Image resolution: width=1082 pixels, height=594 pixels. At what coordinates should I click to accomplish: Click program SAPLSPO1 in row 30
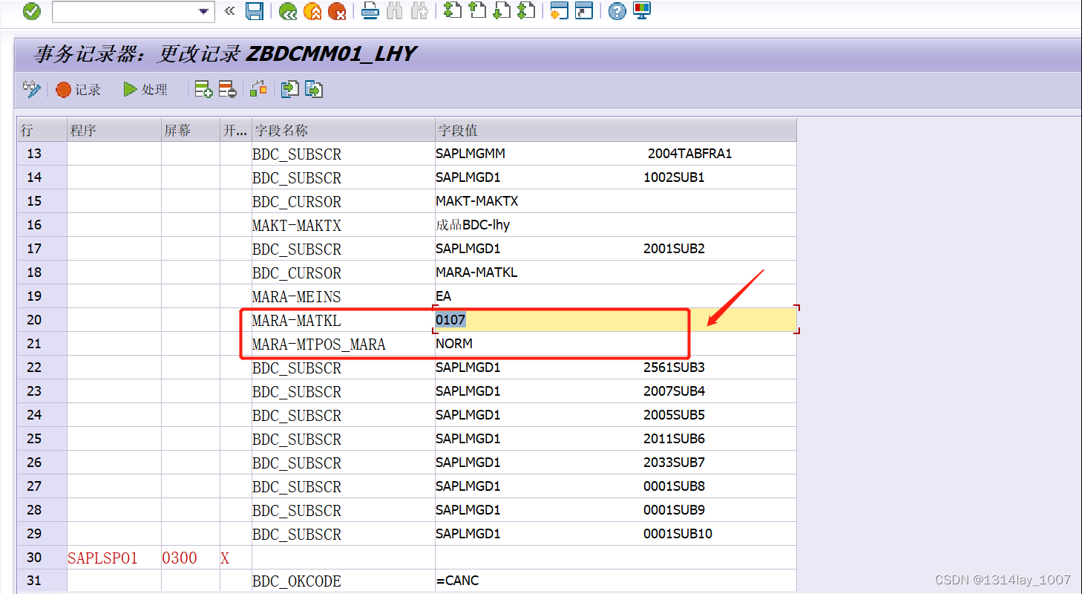pyautogui.click(x=102, y=558)
